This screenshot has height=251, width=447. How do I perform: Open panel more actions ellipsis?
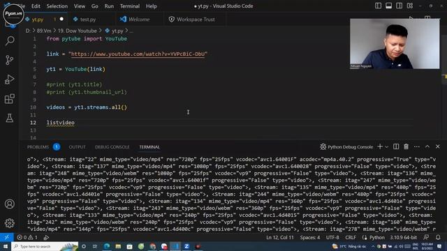417,147
